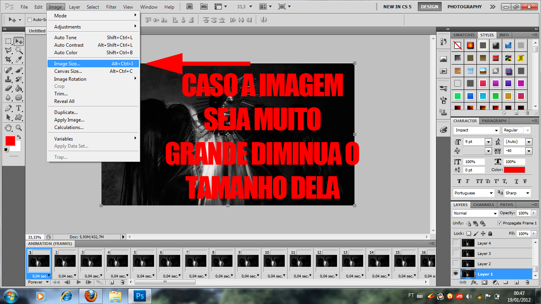Switch to the Channels tab
Image resolution: width=541 pixels, height=304 pixels.
(483, 205)
